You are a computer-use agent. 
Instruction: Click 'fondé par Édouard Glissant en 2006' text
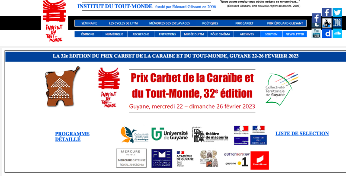pos(186,7)
